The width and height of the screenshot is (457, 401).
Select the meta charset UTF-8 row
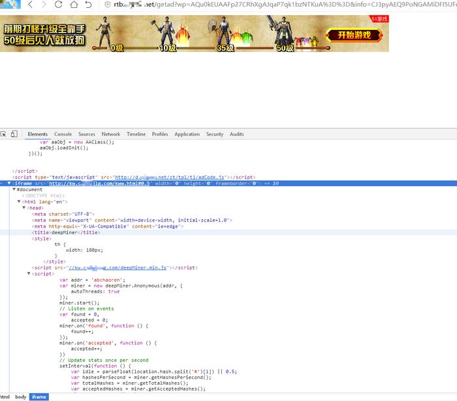click(63, 214)
